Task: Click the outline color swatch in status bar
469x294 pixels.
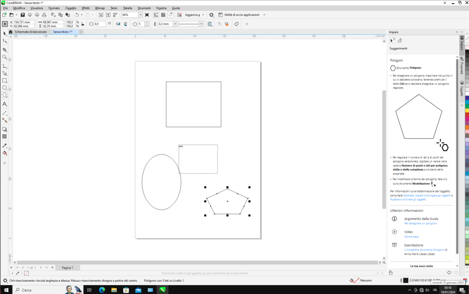Action: click(x=406, y=280)
